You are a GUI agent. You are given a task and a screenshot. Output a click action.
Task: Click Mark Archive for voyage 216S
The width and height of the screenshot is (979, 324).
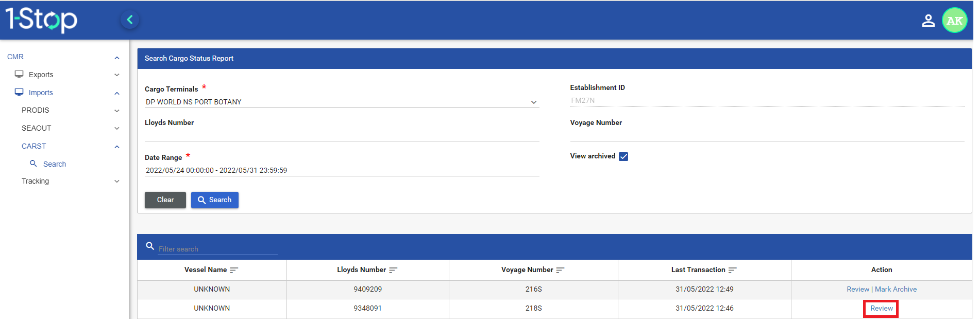[x=896, y=289]
